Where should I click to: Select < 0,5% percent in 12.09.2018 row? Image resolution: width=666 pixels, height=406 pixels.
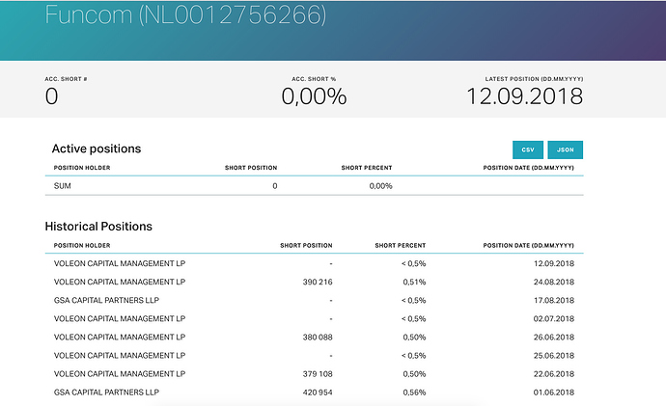[x=413, y=263]
